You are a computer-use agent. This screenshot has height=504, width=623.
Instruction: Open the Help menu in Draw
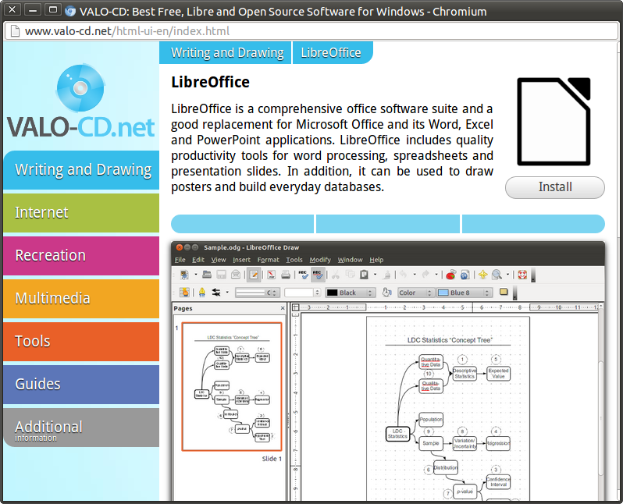point(376,260)
